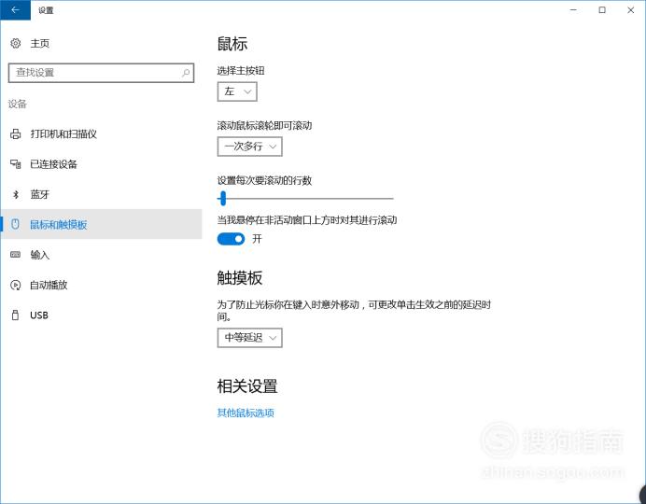This screenshot has height=504, width=646.
Task: Close the 设置 window
Action: tap(631, 10)
